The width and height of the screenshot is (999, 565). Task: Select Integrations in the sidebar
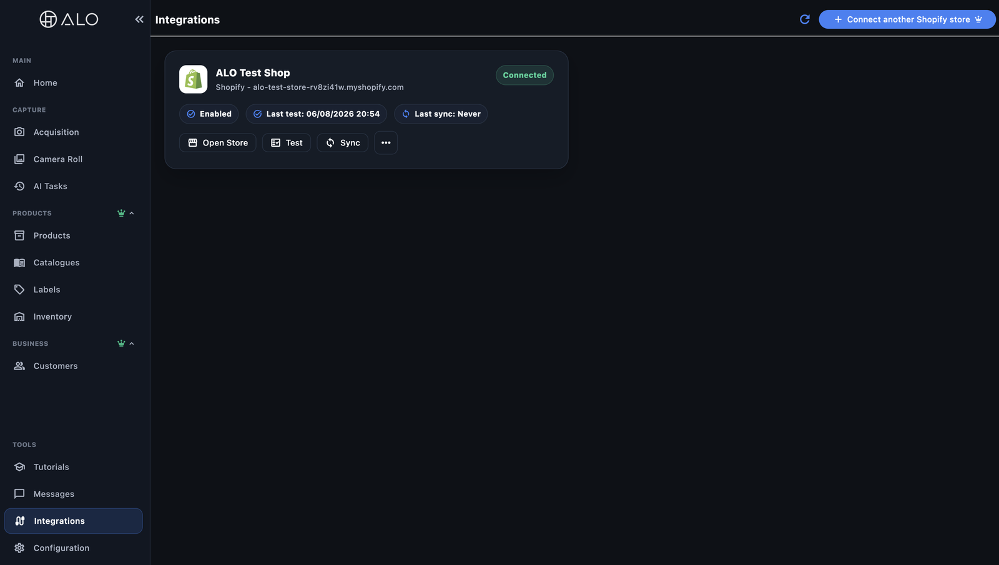tap(73, 521)
